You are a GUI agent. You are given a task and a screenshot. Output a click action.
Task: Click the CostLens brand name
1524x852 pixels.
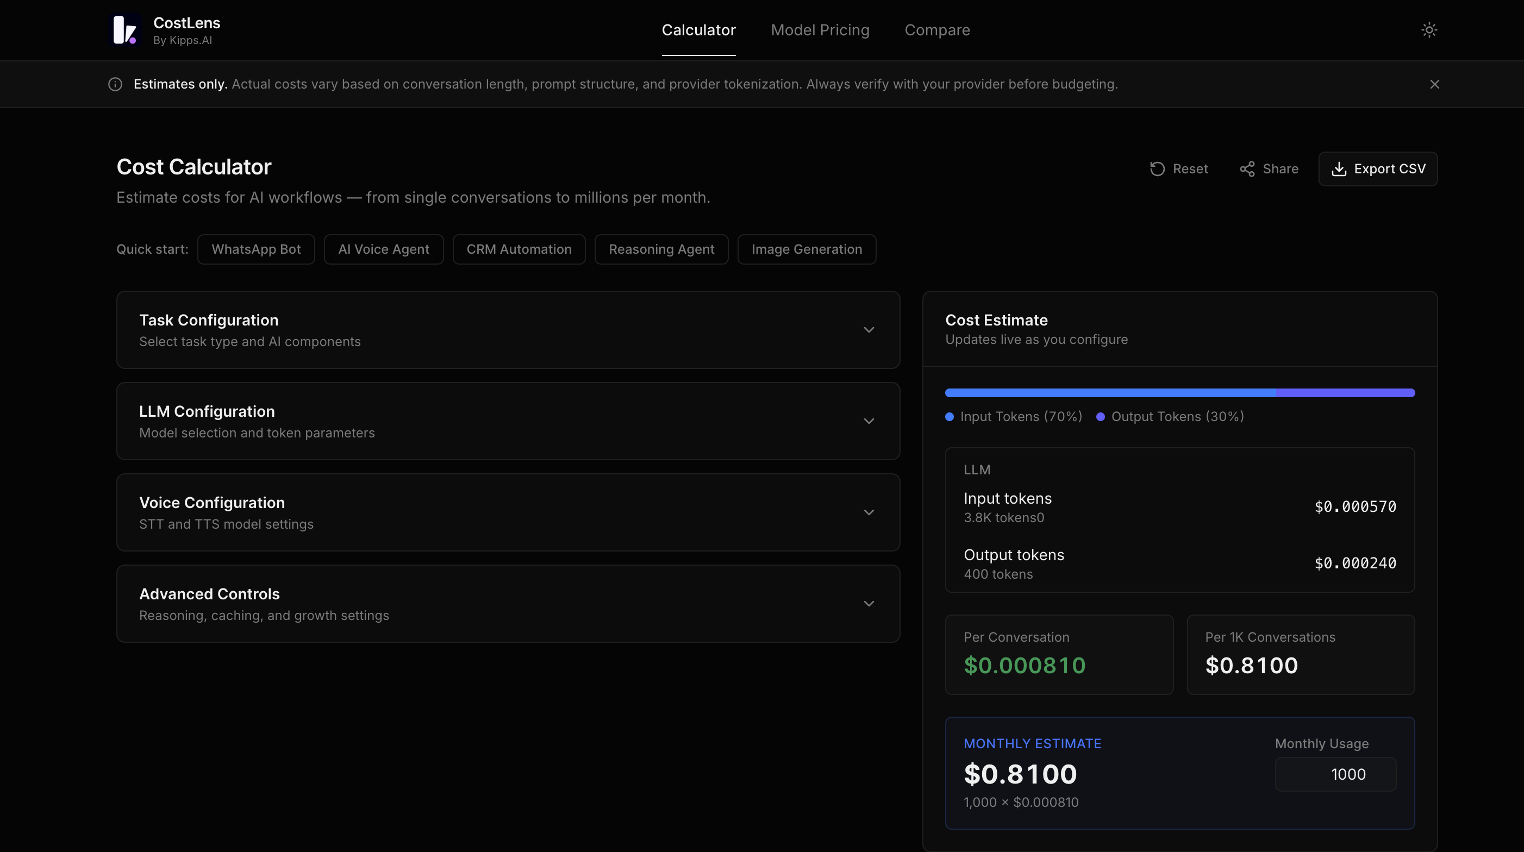coord(187,23)
